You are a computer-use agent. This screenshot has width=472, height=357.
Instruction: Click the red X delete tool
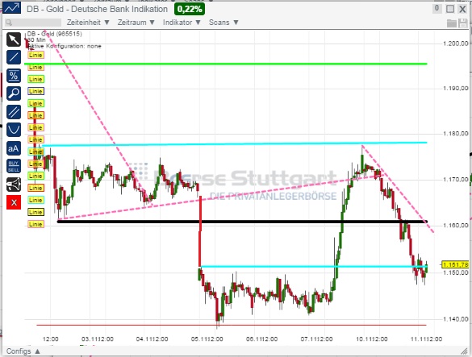tap(14, 202)
